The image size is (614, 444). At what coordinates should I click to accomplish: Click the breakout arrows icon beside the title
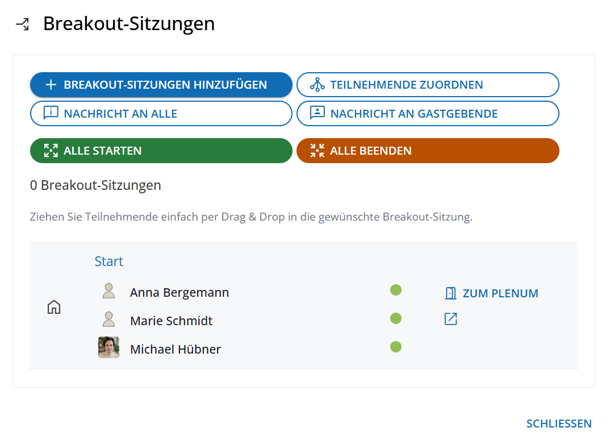click(23, 24)
